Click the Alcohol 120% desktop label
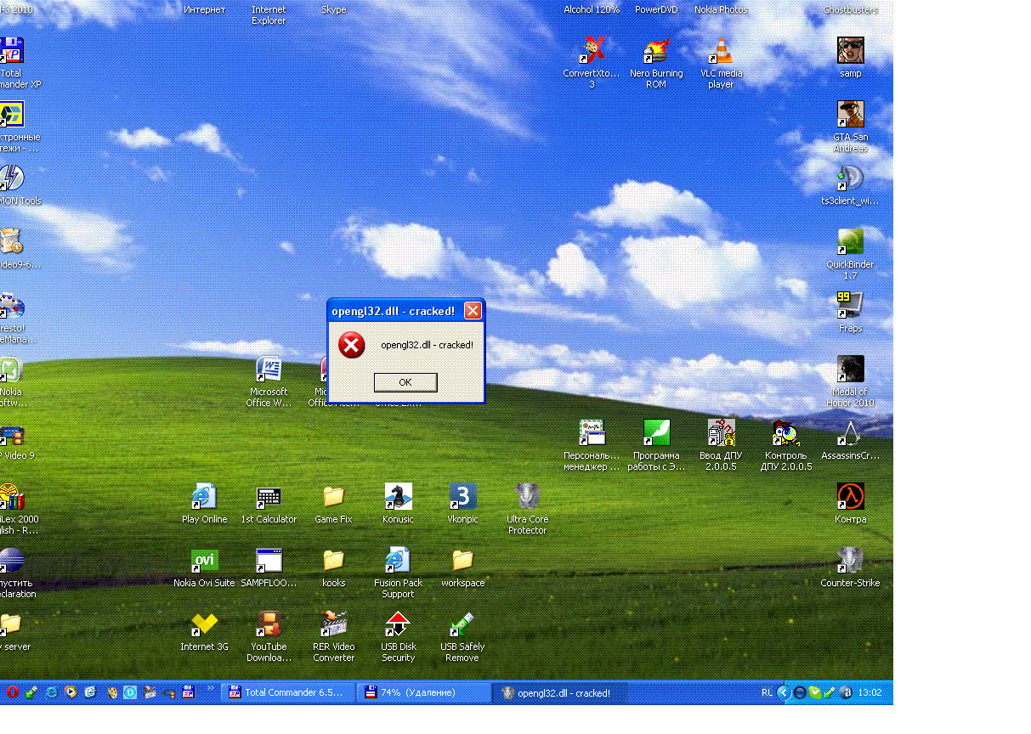The width and height of the screenshot is (1031, 734). (x=592, y=9)
